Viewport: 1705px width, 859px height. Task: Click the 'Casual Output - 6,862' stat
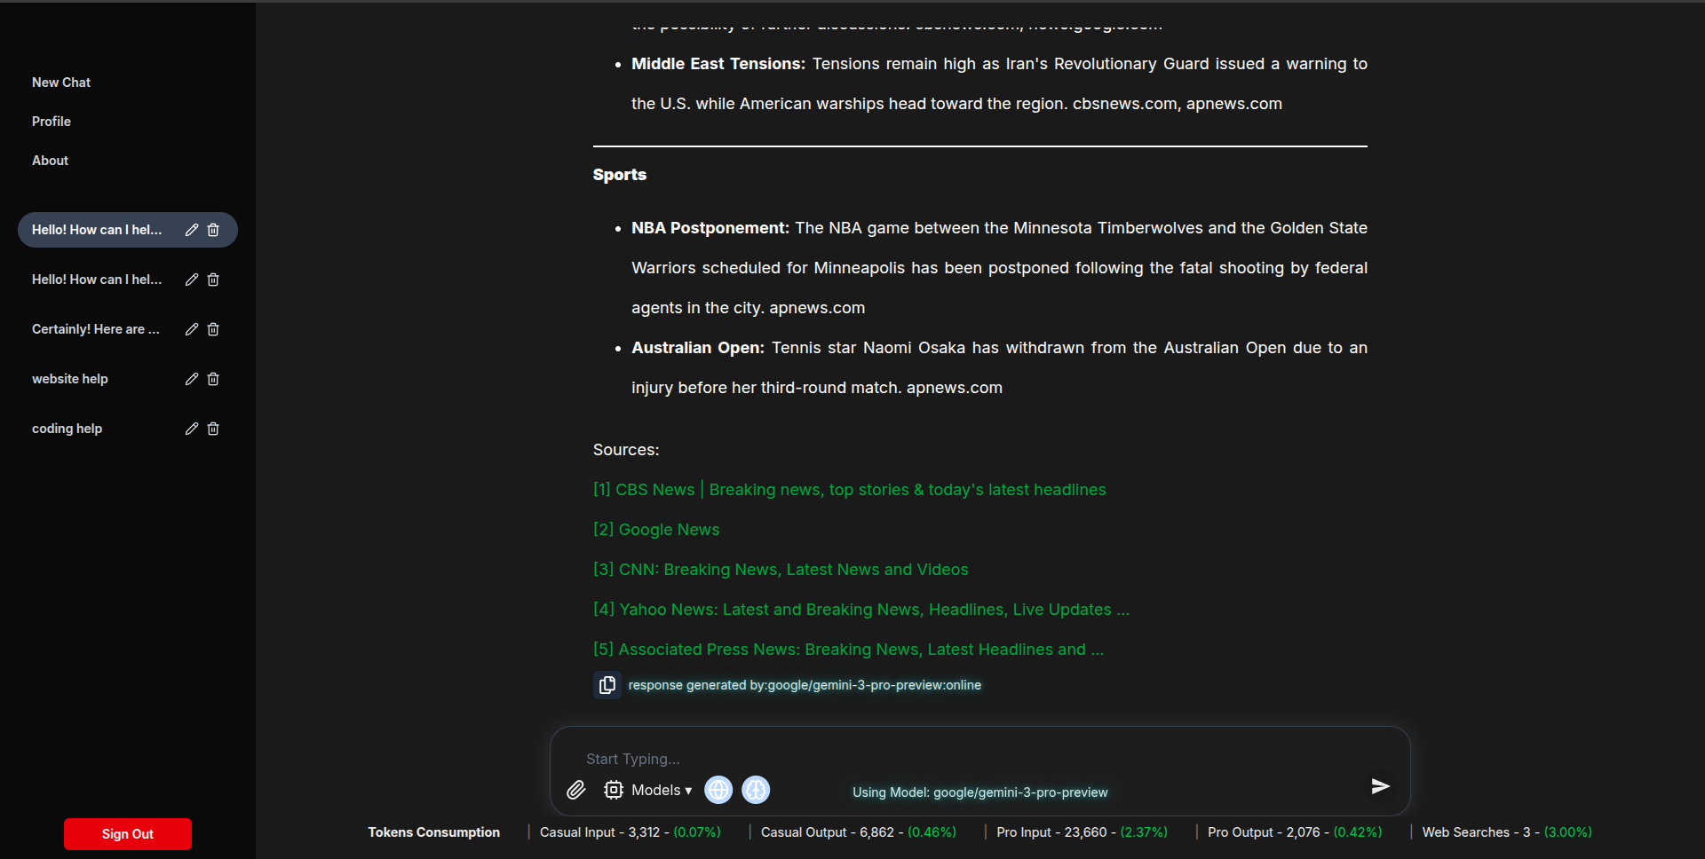(859, 832)
